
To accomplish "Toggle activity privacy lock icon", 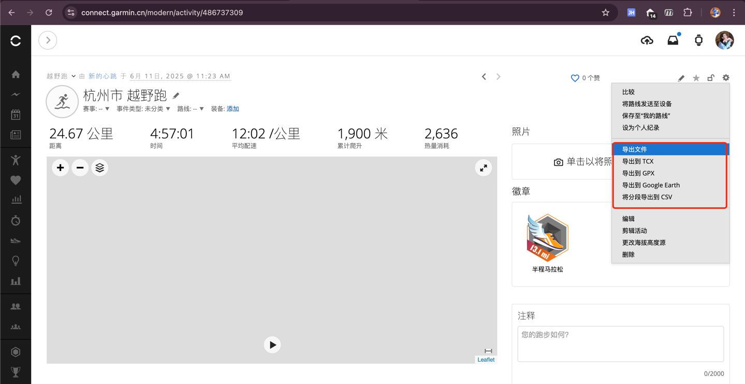I will [711, 78].
